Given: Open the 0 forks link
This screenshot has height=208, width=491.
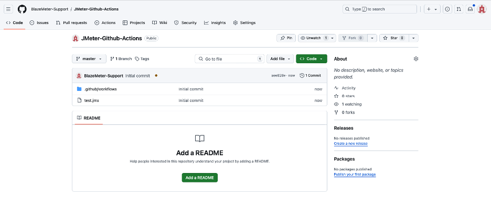Looking at the screenshot, I should point(345,112).
